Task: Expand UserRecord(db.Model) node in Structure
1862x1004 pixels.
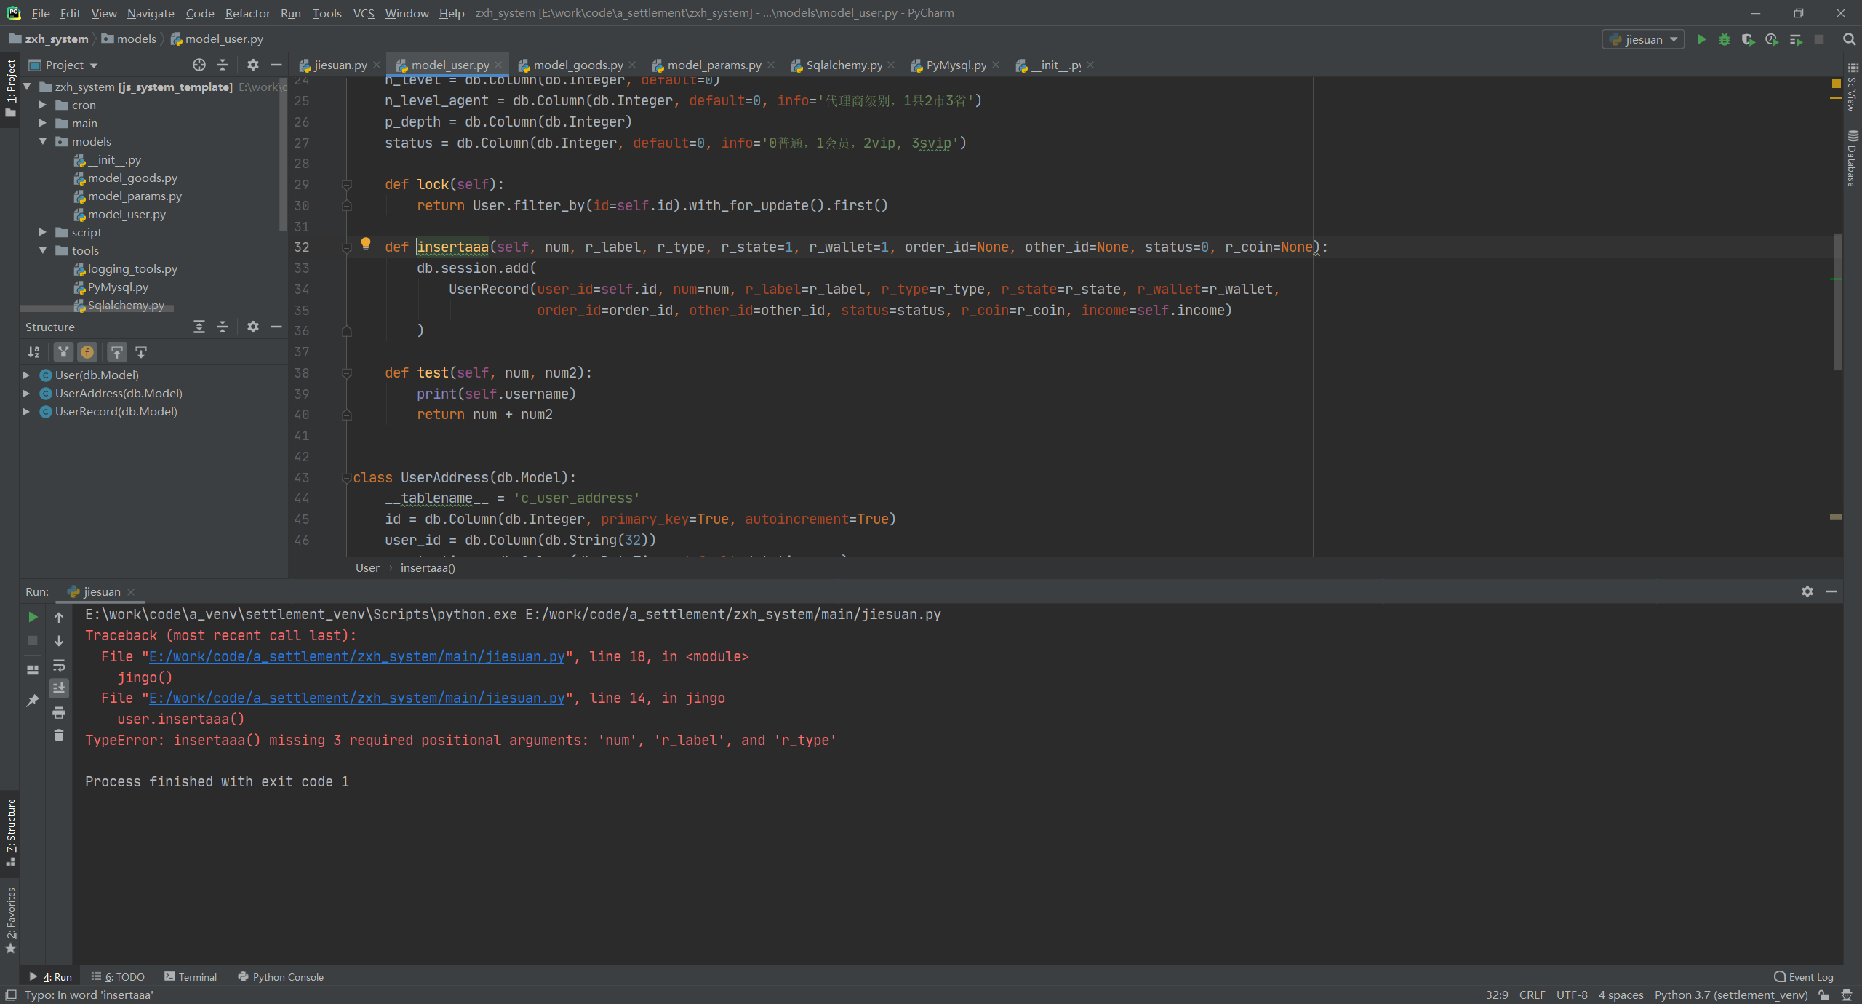Action: pyautogui.click(x=26, y=411)
